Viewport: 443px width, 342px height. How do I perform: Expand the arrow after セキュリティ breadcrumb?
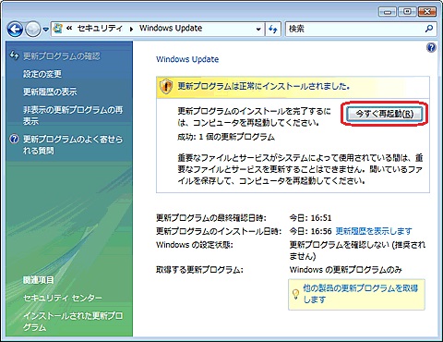click(131, 29)
